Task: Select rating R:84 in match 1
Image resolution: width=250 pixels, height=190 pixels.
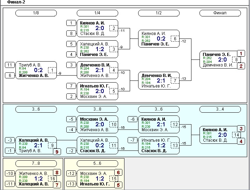Action: point(22,69)
